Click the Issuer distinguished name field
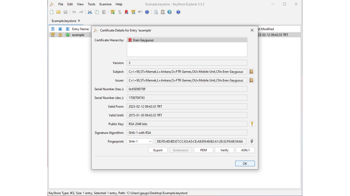This screenshot has height=196, width=350. click(187, 80)
